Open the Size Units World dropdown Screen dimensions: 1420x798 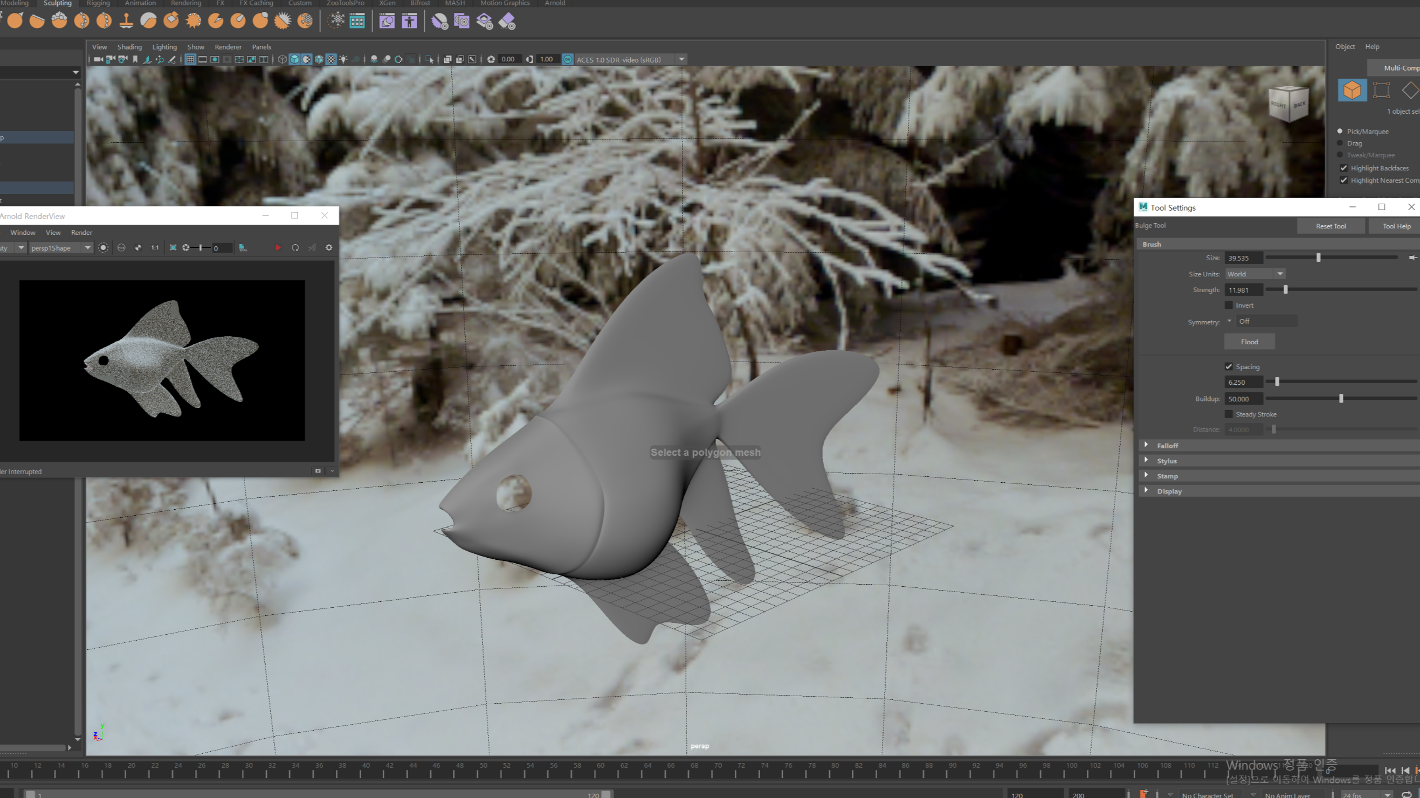1255,274
